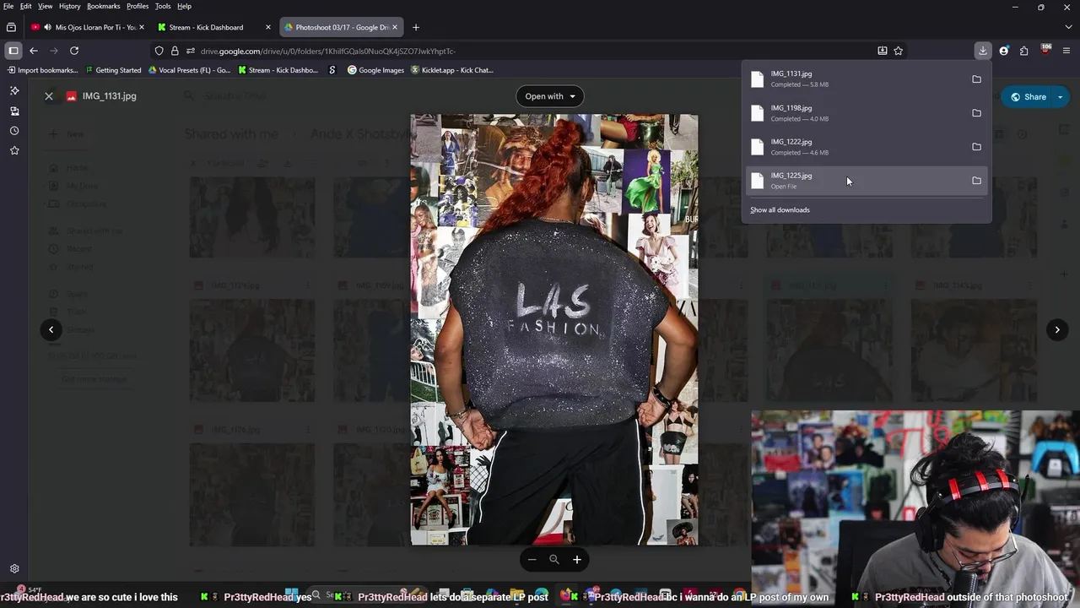1080x608 pixels.
Task: Go to next image in preview
Action: [x=1057, y=330]
